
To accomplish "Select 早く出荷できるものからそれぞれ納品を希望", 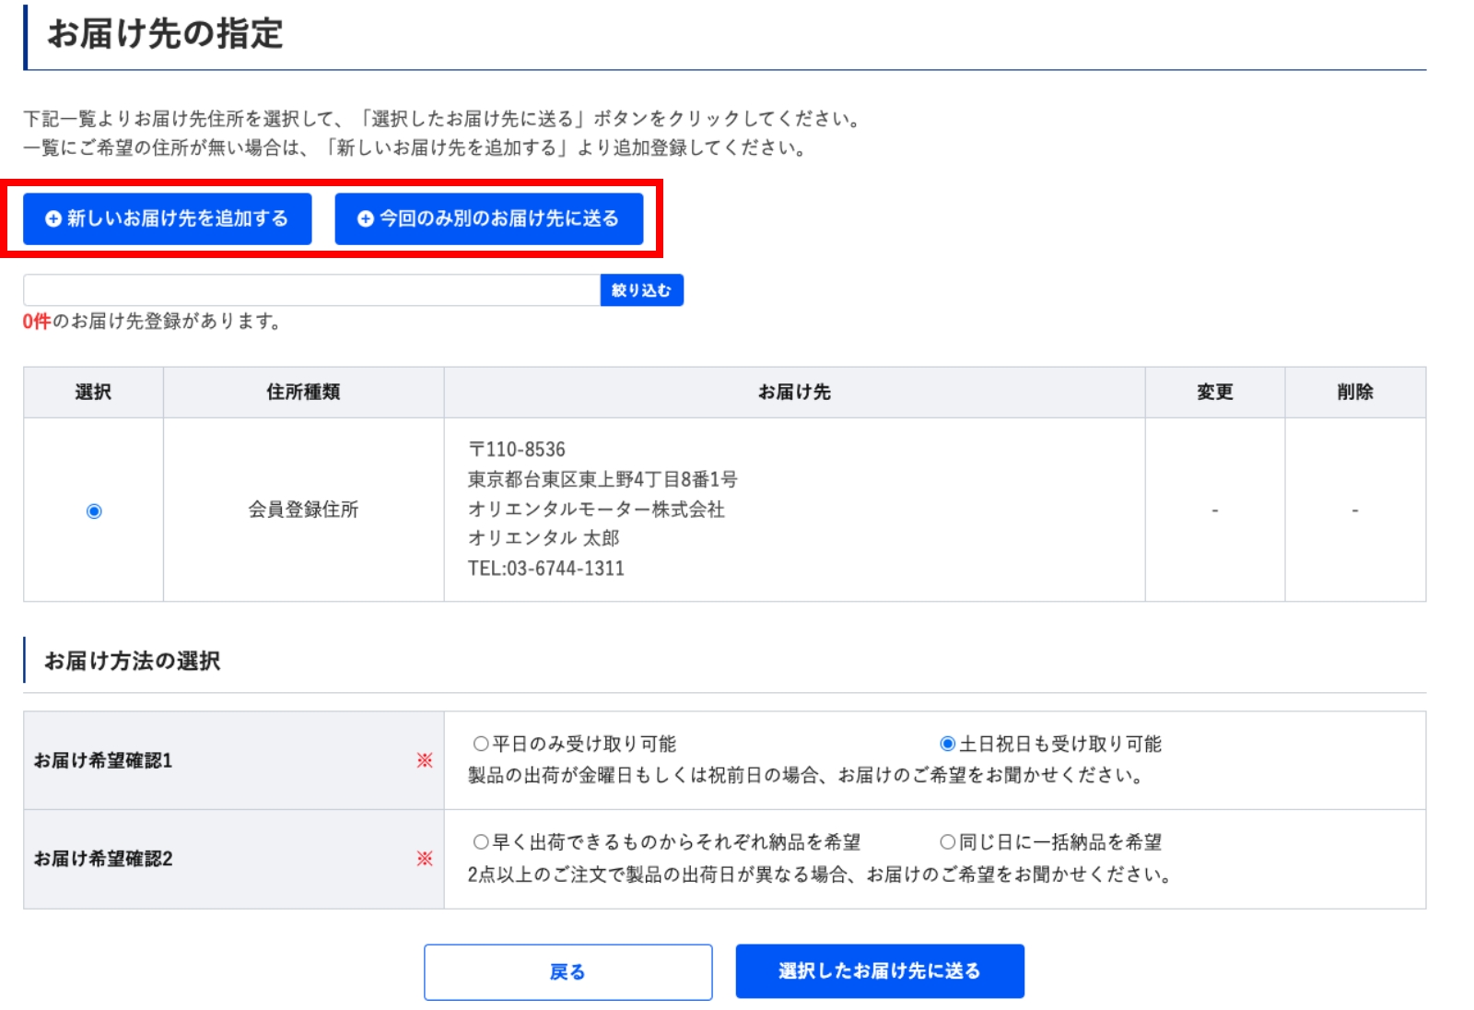I will tap(481, 841).
